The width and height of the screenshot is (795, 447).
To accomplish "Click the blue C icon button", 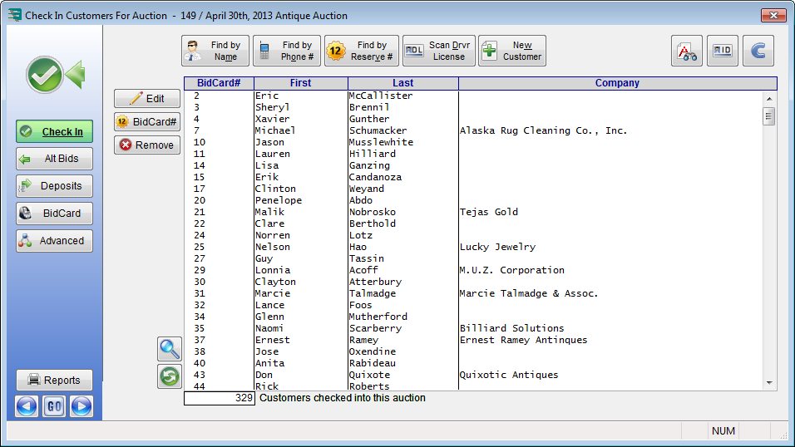I will pos(758,51).
